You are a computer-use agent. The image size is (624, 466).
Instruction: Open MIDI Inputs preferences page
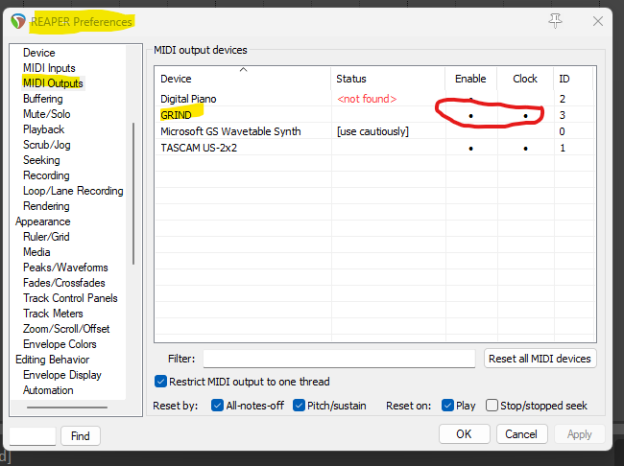(49, 68)
